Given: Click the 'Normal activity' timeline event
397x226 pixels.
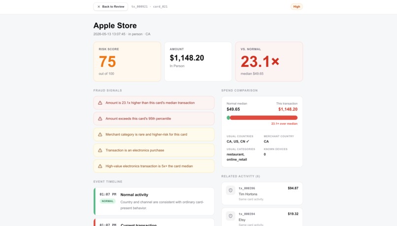Looking at the screenshot, I should coord(154,201).
